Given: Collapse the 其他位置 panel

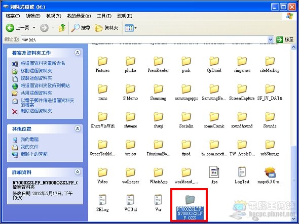Looking at the screenshot, I should tap(78, 128).
